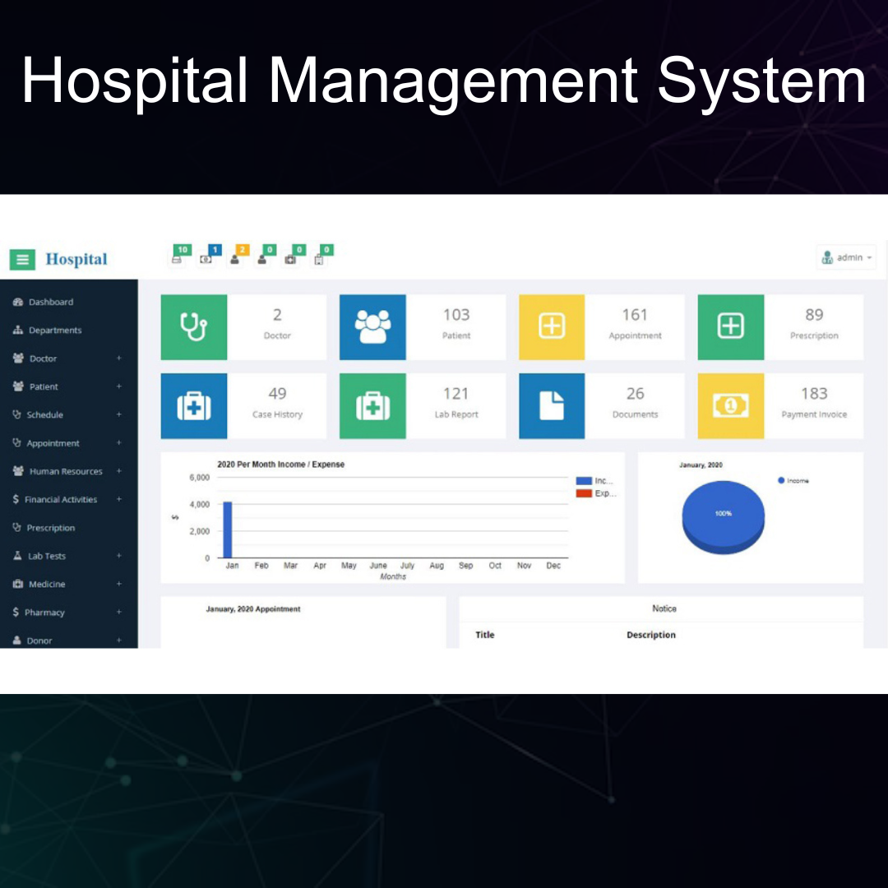This screenshot has width=888, height=888.
Task: Open Departments from the sidebar menu
Action: click(x=54, y=331)
